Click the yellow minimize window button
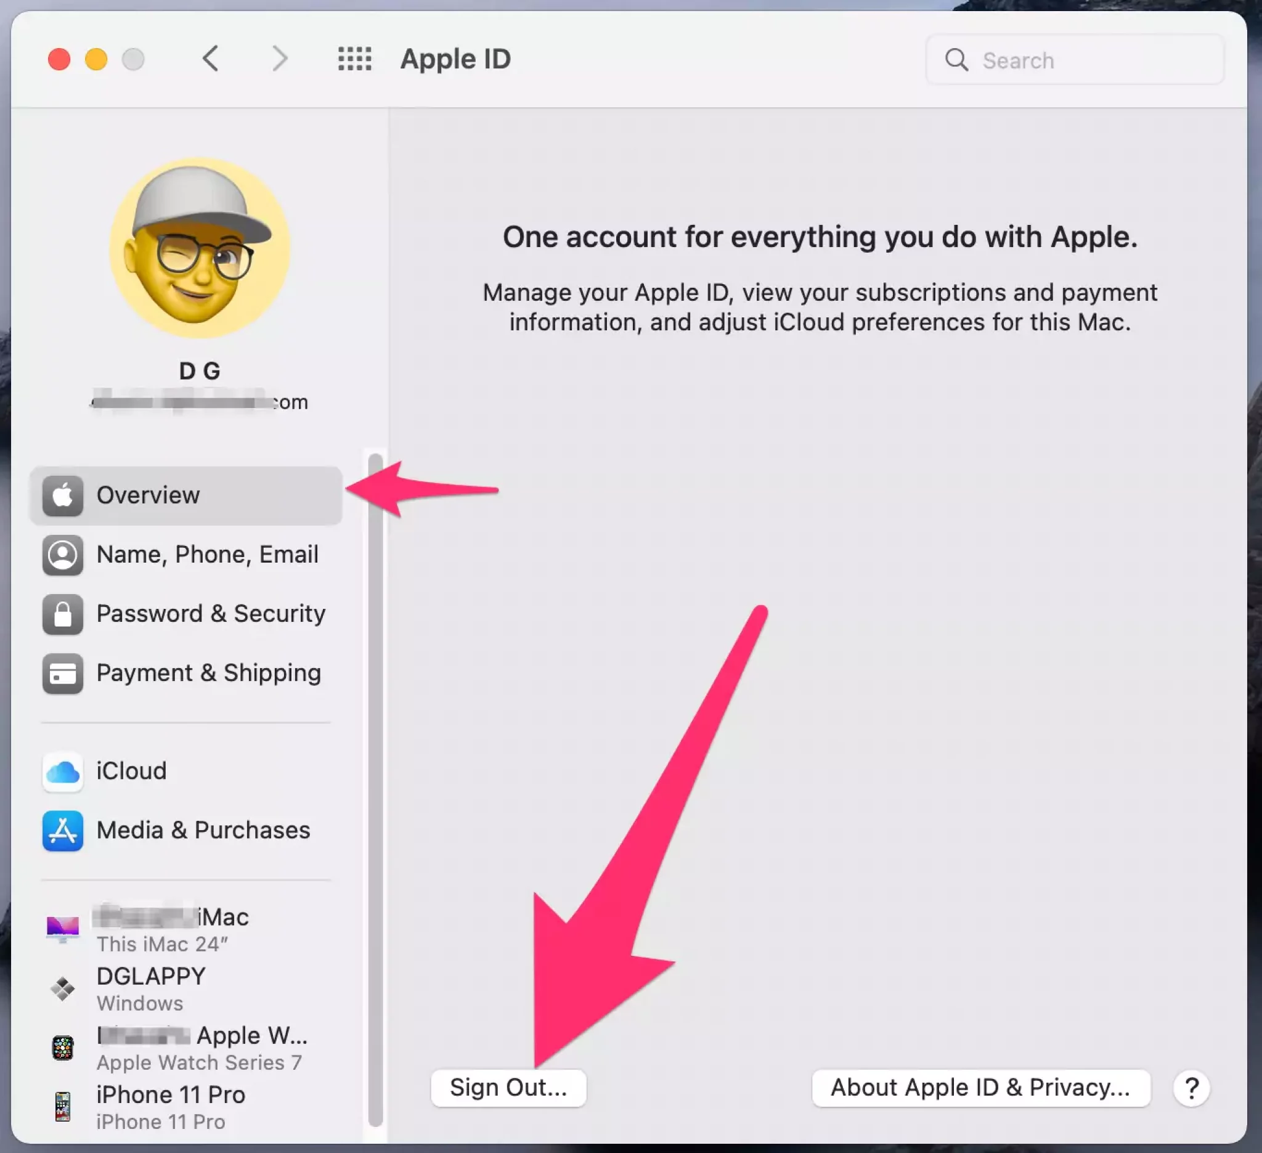The height and width of the screenshot is (1153, 1262). coord(96,59)
